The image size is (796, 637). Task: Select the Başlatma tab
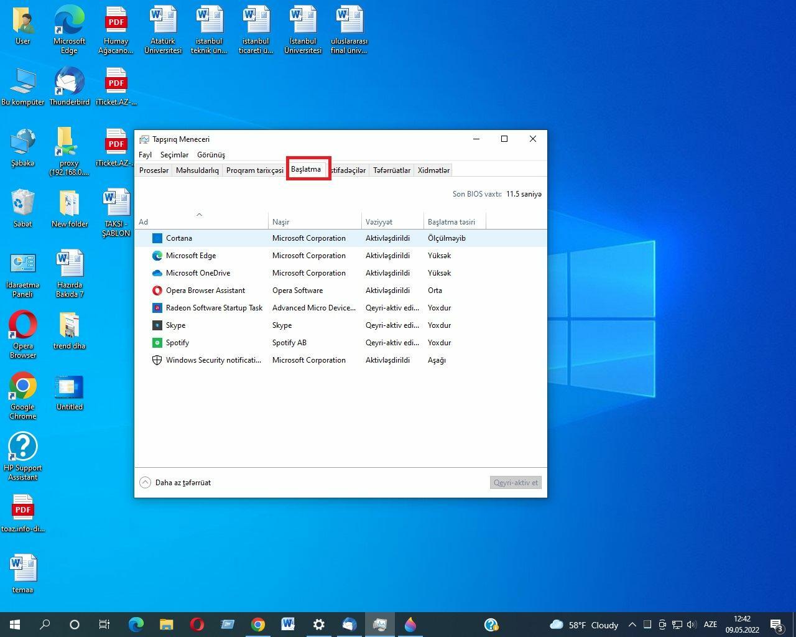pyautogui.click(x=306, y=169)
